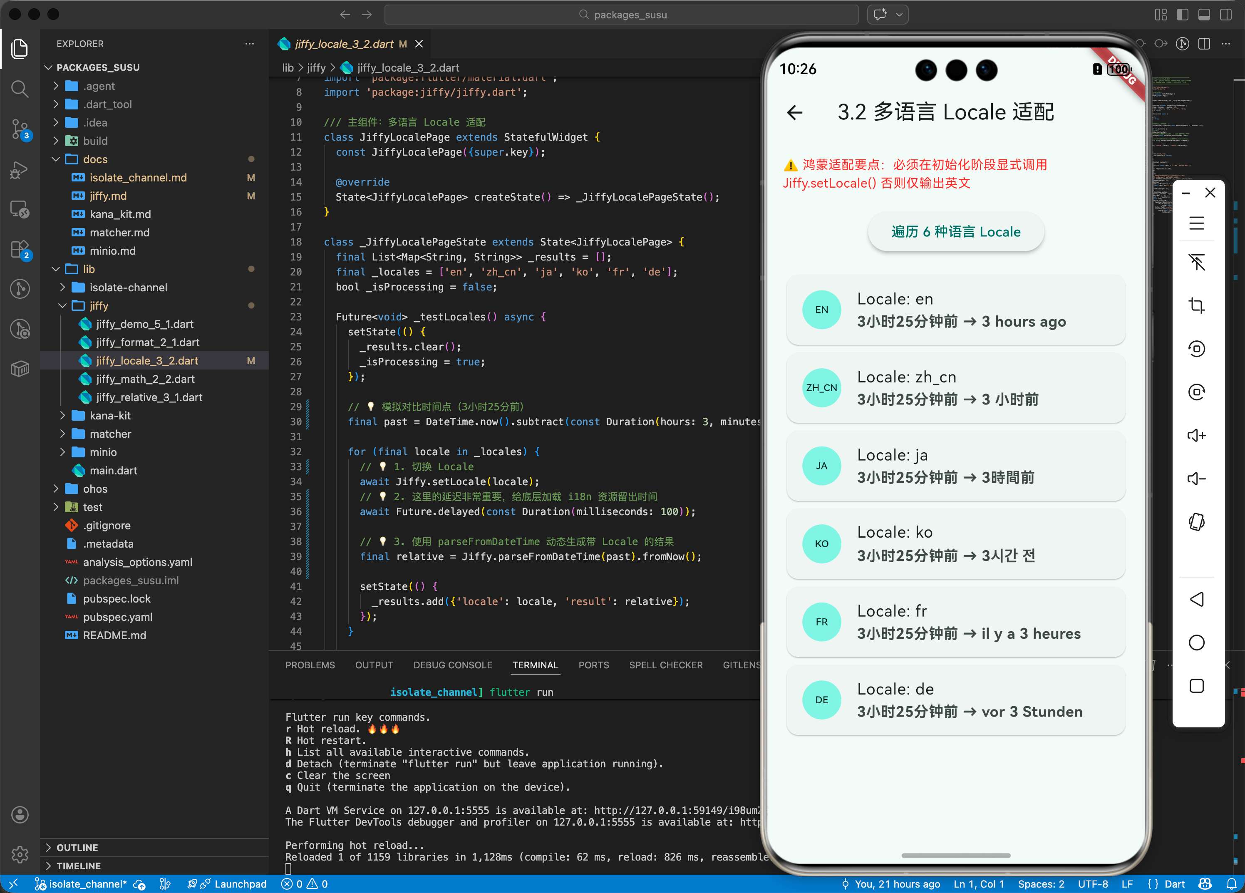Toggle secondary sidebar layout icon
Image resolution: width=1245 pixels, height=893 pixels.
tap(1226, 15)
